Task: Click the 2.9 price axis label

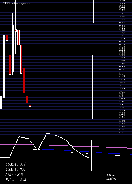Action: tap(121, 132)
